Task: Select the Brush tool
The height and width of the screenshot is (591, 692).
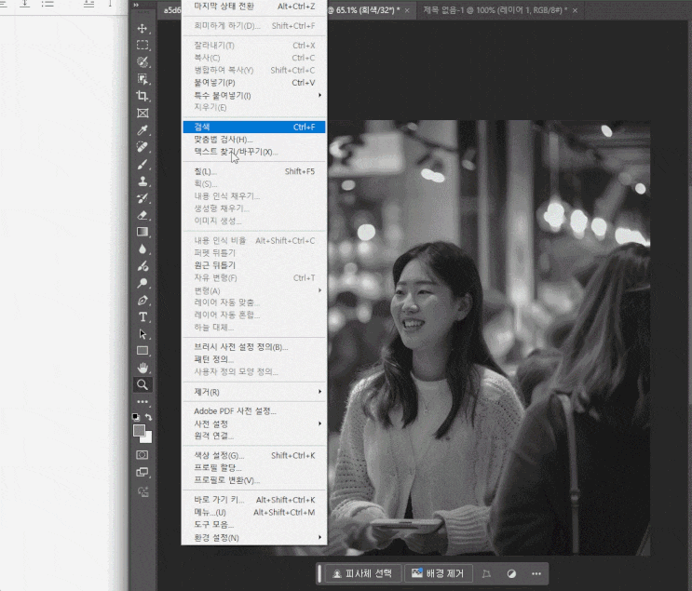Action: click(142, 164)
